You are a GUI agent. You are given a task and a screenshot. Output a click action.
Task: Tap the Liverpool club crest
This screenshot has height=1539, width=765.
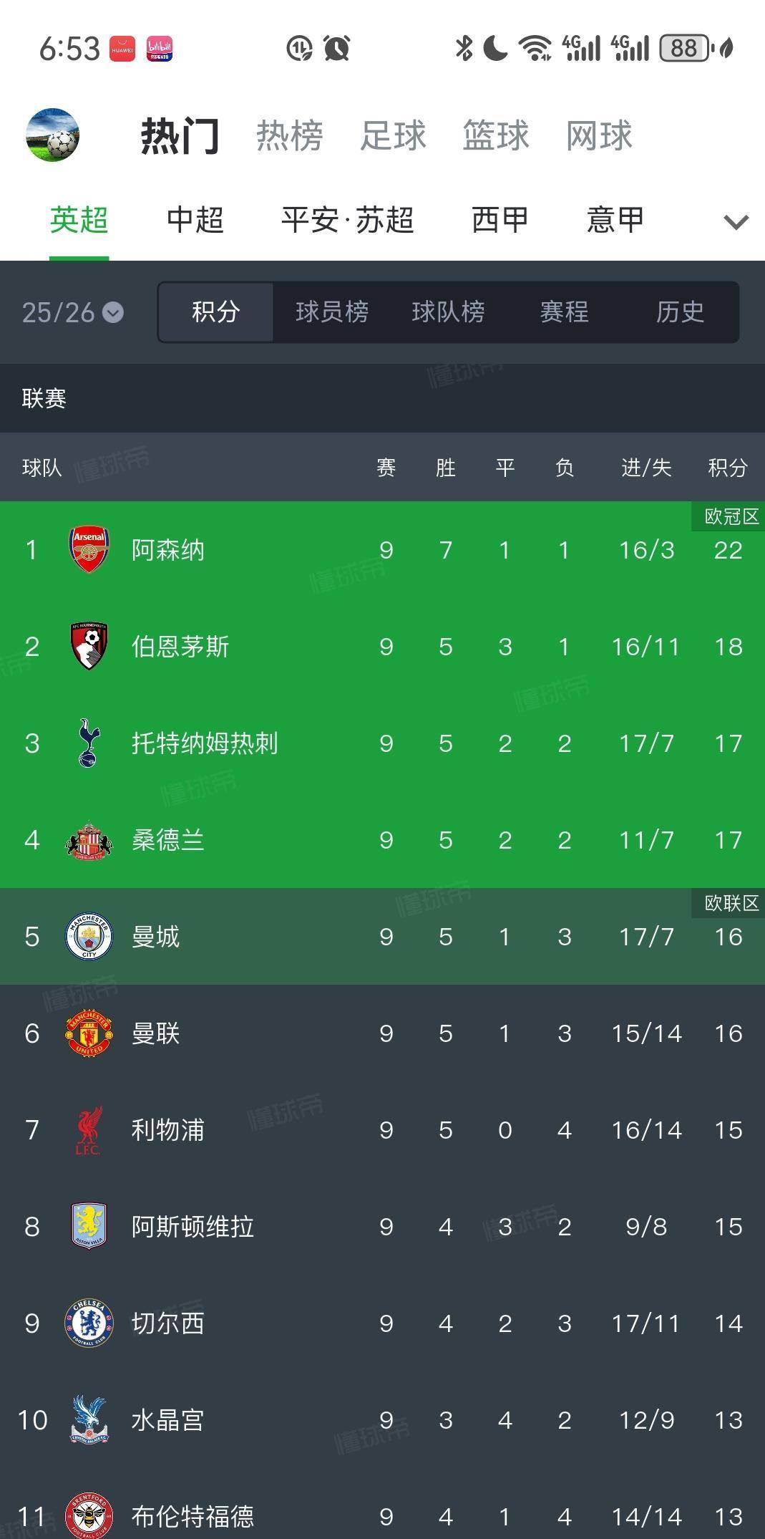pyautogui.click(x=89, y=1130)
